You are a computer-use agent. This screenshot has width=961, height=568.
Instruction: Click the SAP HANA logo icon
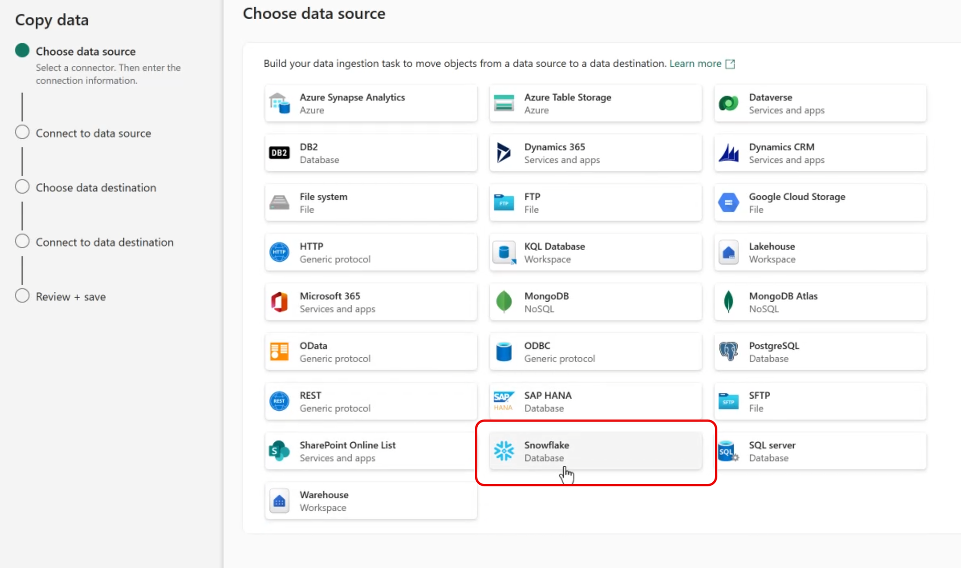click(504, 401)
